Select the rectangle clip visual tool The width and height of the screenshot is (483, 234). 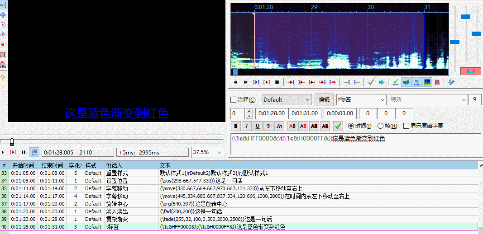coord(3,55)
